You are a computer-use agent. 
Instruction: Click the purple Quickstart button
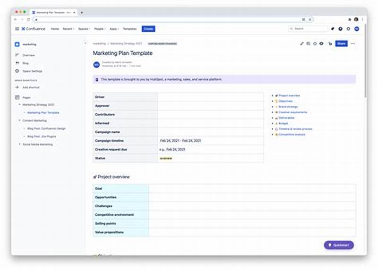(x=339, y=245)
